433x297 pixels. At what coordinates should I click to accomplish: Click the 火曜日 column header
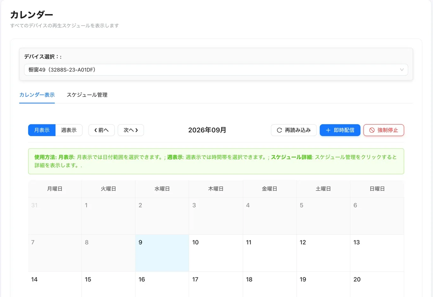(x=109, y=189)
